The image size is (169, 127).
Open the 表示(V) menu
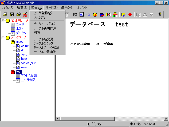(66, 8)
